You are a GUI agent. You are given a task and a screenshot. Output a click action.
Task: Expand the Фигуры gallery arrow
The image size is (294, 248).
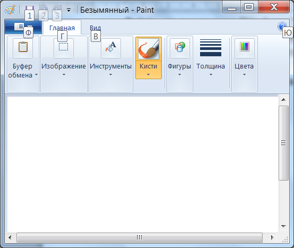(x=179, y=75)
